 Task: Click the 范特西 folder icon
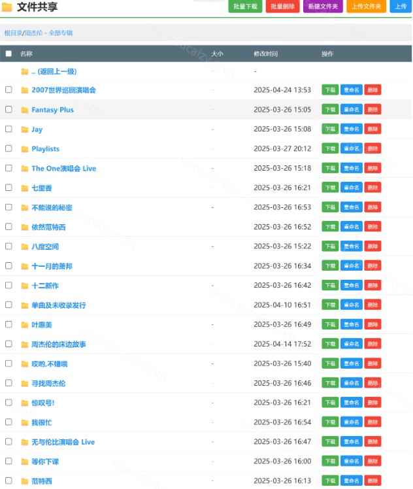25,481
